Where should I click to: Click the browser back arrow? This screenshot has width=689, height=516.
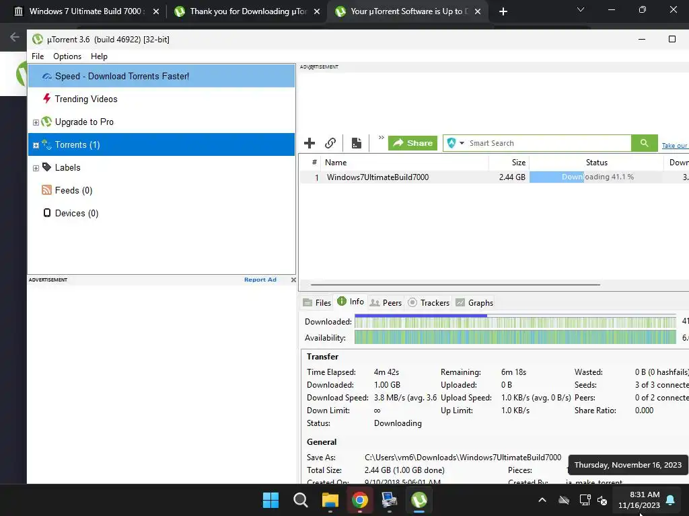point(15,37)
